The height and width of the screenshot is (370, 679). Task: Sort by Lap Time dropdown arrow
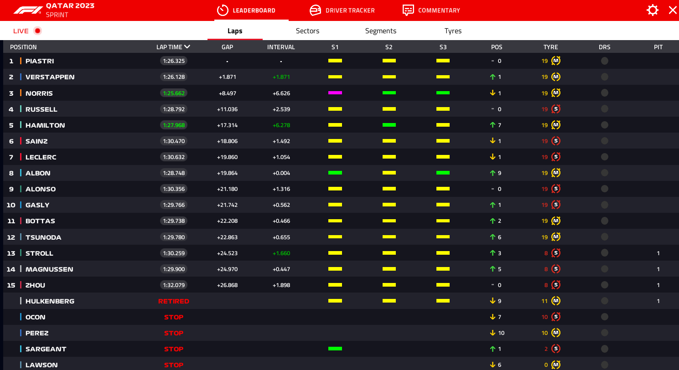187,46
